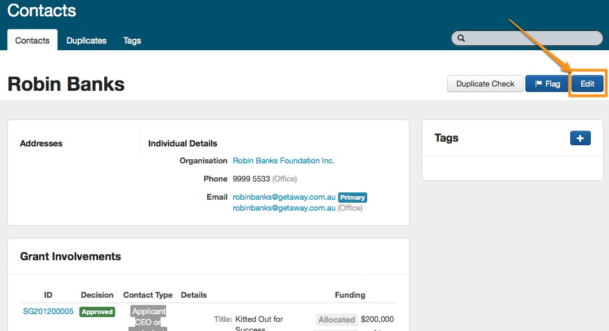
Task: Select the Contacts tab
Action: [x=32, y=41]
